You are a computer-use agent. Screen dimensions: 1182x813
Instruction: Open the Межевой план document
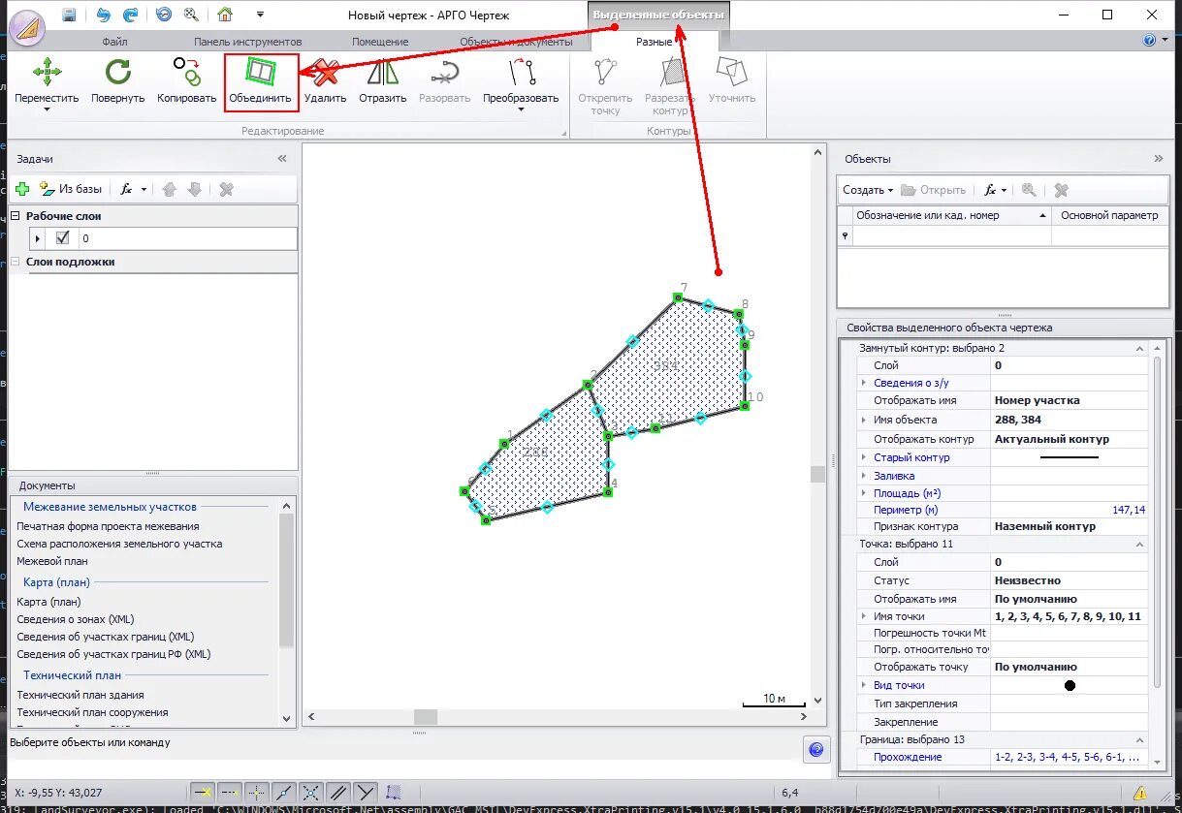(x=52, y=561)
